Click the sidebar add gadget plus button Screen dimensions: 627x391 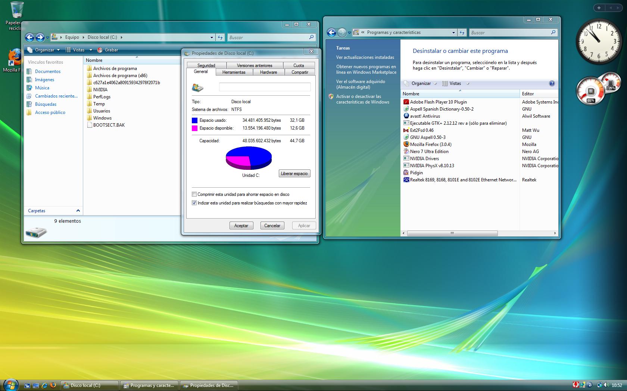pyautogui.click(x=599, y=7)
